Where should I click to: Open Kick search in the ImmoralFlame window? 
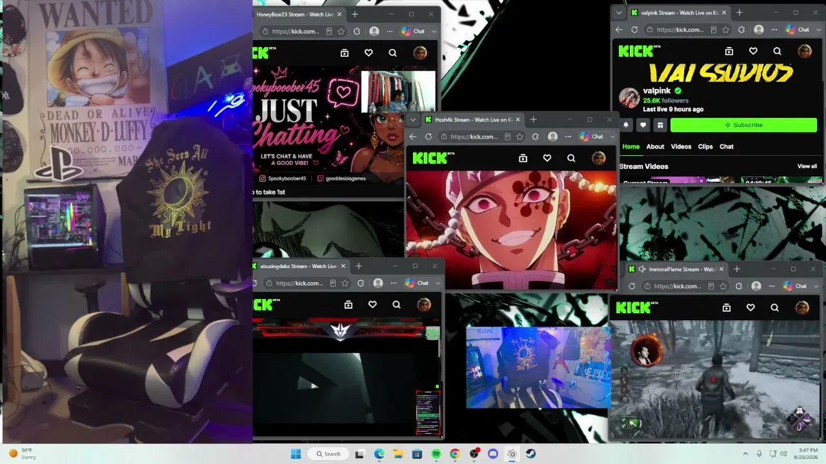(774, 308)
